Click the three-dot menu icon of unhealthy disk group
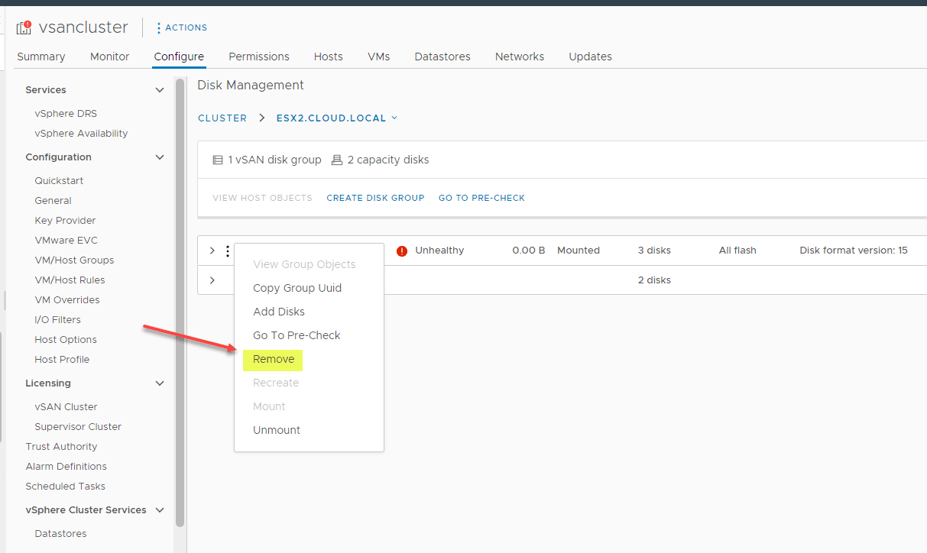This screenshot has width=927, height=553. [227, 251]
